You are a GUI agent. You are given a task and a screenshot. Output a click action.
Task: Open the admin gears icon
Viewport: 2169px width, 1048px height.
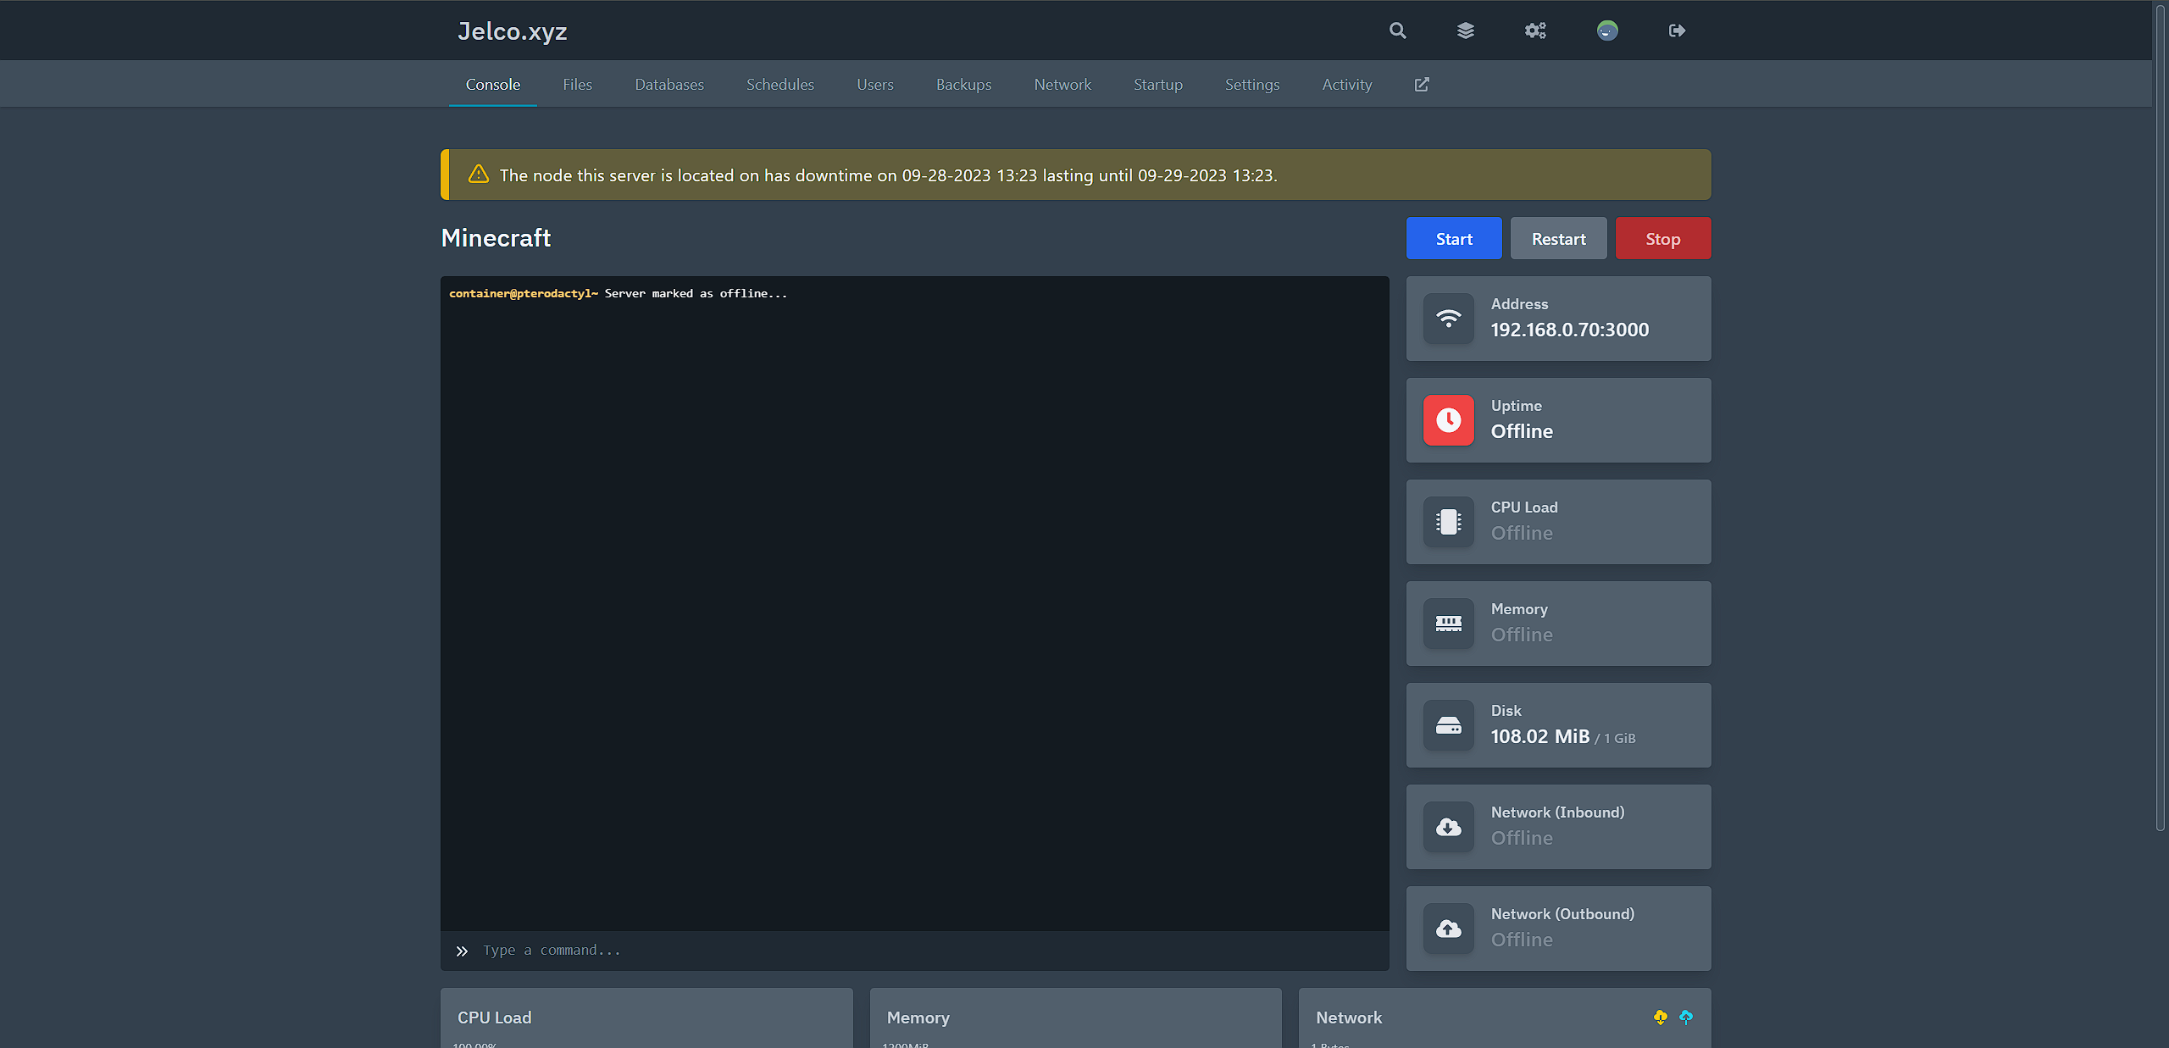pos(1535,30)
